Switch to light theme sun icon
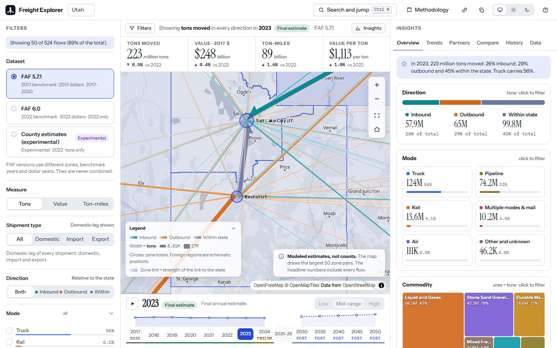Image resolution: width=557 pixels, height=348 pixels. (513, 10)
